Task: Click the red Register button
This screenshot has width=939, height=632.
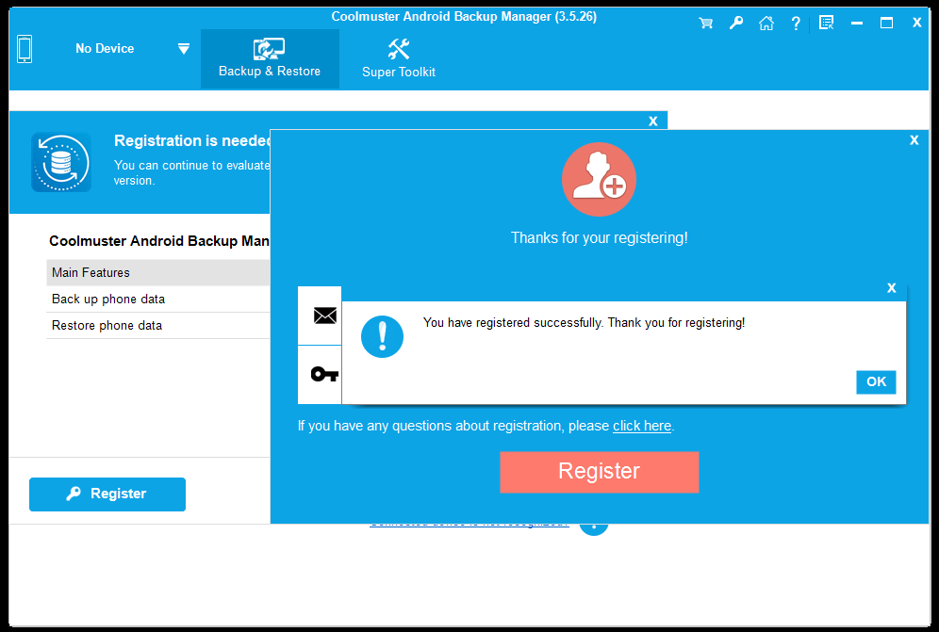Action: (599, 472)
